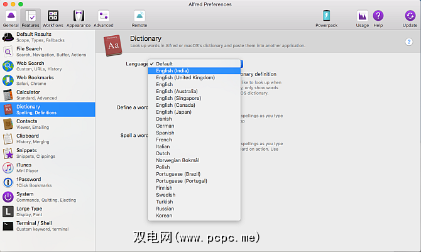The image size is (421, 252).
Task: Open 1Password bookmarks settings
Action: pos(48,182)
